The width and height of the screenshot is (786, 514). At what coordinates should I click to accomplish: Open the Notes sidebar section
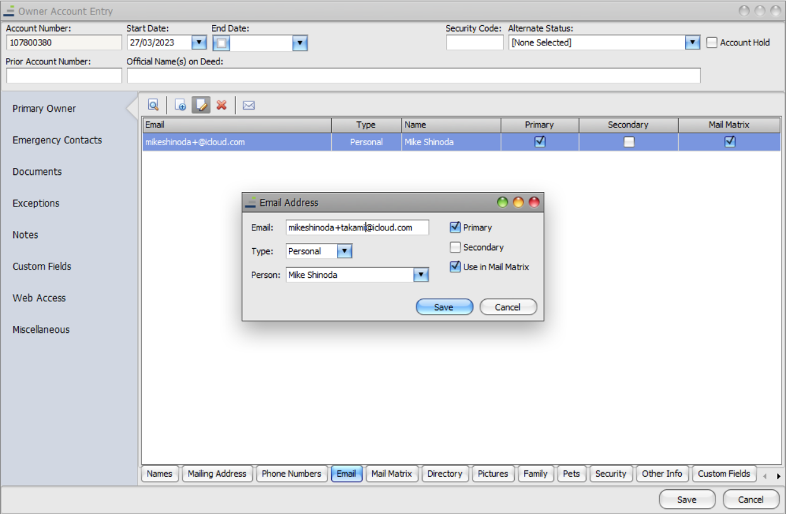pyautogui.click(x=25, y=235)
